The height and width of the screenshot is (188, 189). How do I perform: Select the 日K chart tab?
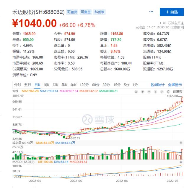tap(37, 85)
